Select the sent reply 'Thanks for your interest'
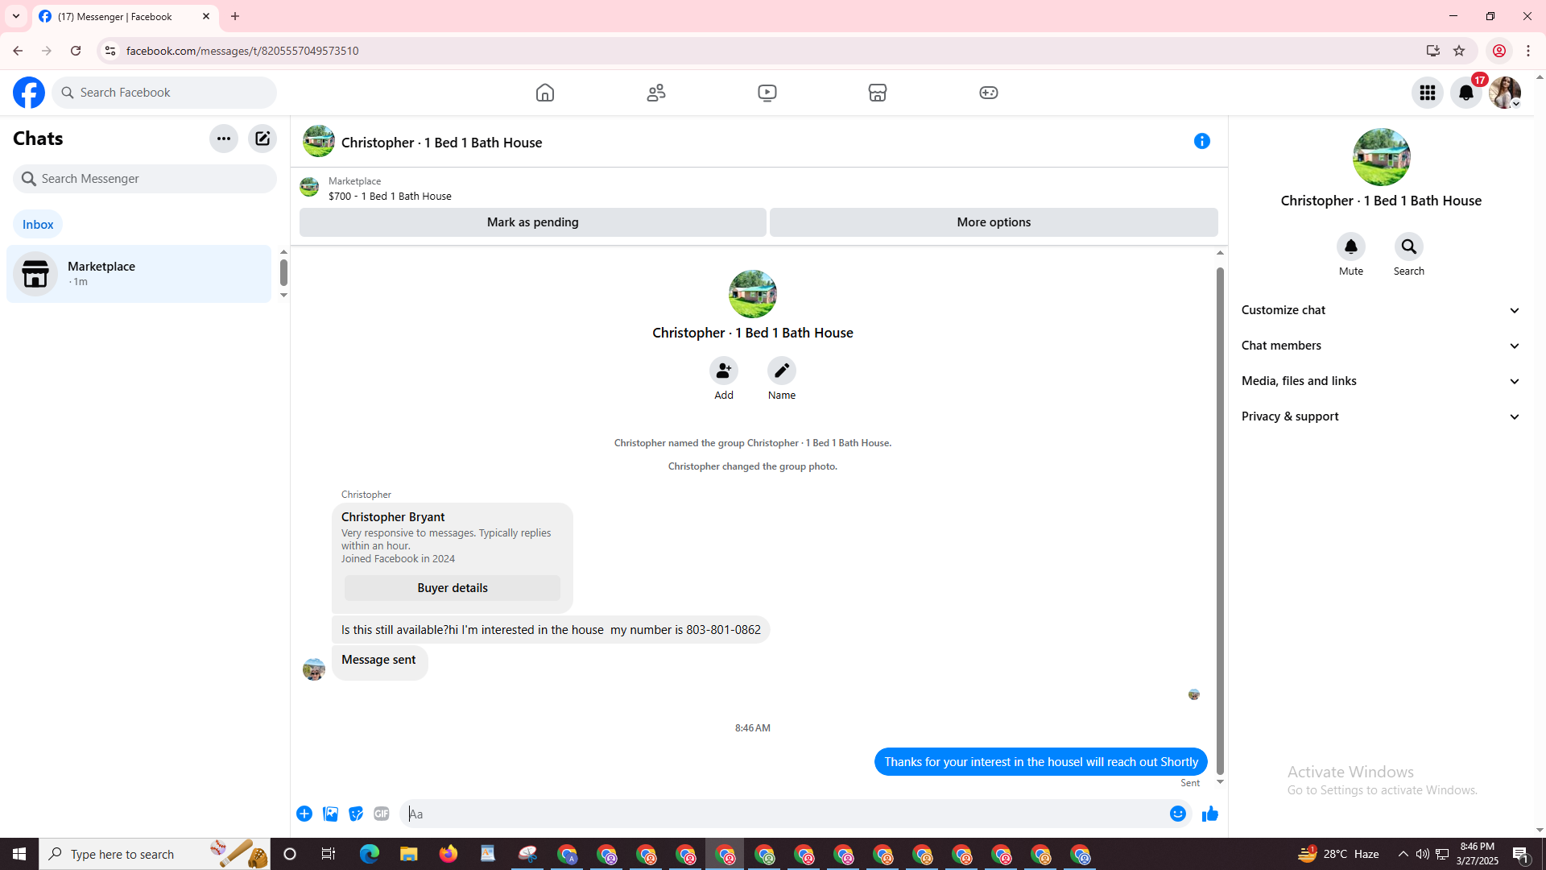This screenshot has height=870, width=1546. [x=1041, y=762]
